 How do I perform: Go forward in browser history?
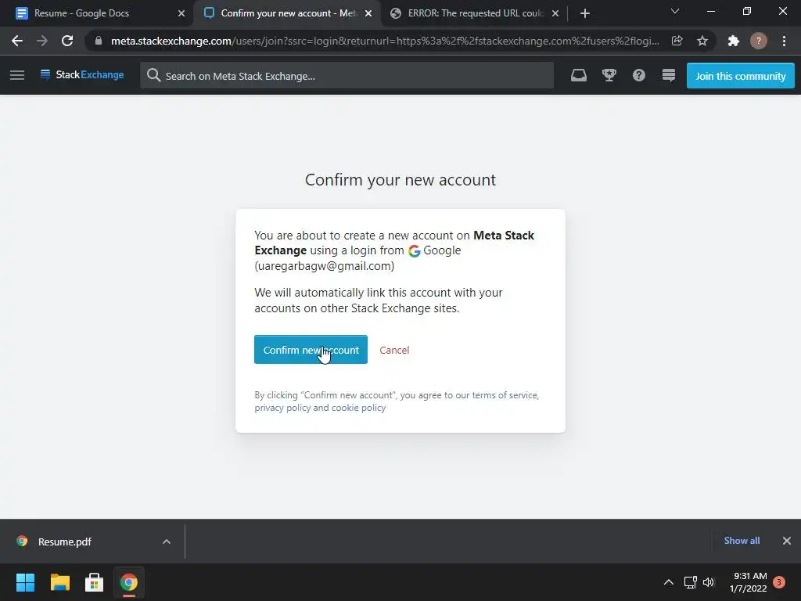click(42, 41)
